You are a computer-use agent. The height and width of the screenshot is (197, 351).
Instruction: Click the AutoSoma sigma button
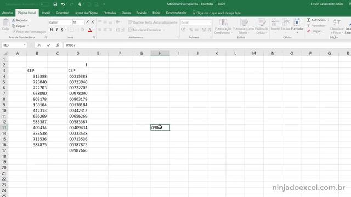[x=316, y=20]
